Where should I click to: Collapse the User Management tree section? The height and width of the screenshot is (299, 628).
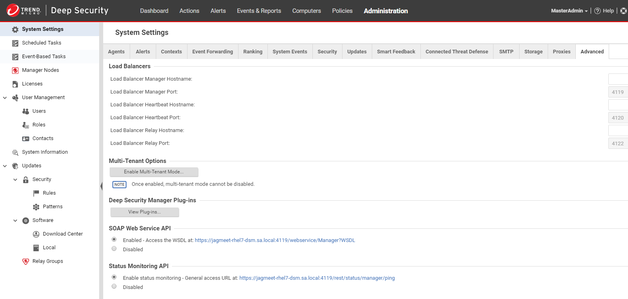[5, 98]
